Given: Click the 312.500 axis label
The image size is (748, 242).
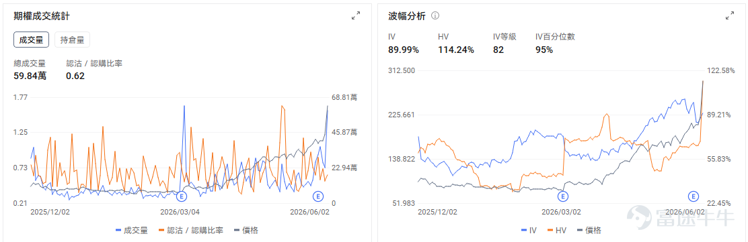Looking at the screenshot, I should pyautogui.click(x=402, y=70).
